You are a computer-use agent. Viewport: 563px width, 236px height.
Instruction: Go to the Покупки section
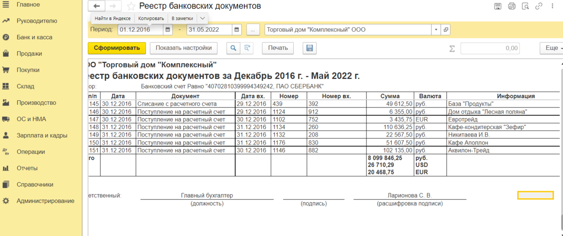(x=28, y=70)
